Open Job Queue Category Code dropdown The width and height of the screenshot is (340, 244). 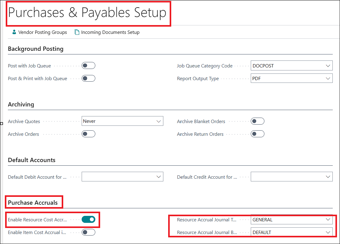292,66
